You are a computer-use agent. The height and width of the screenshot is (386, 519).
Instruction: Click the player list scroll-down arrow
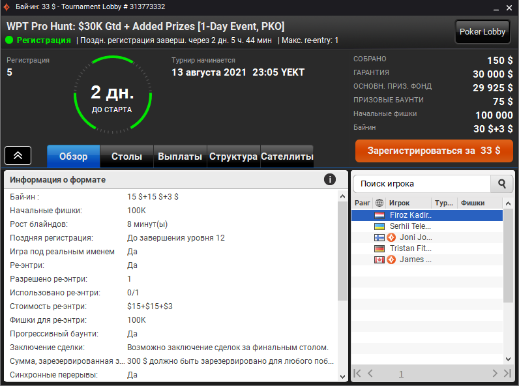[508, 359]
